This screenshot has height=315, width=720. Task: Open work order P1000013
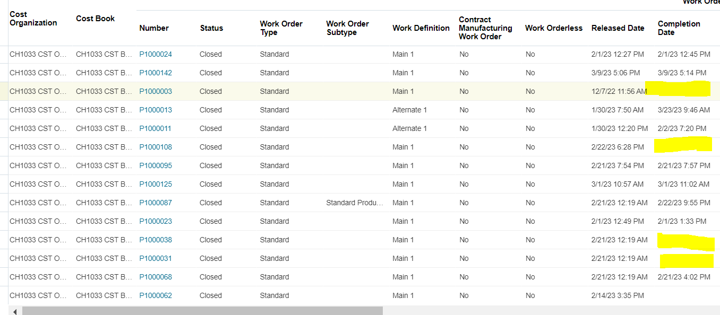(156, 110)
